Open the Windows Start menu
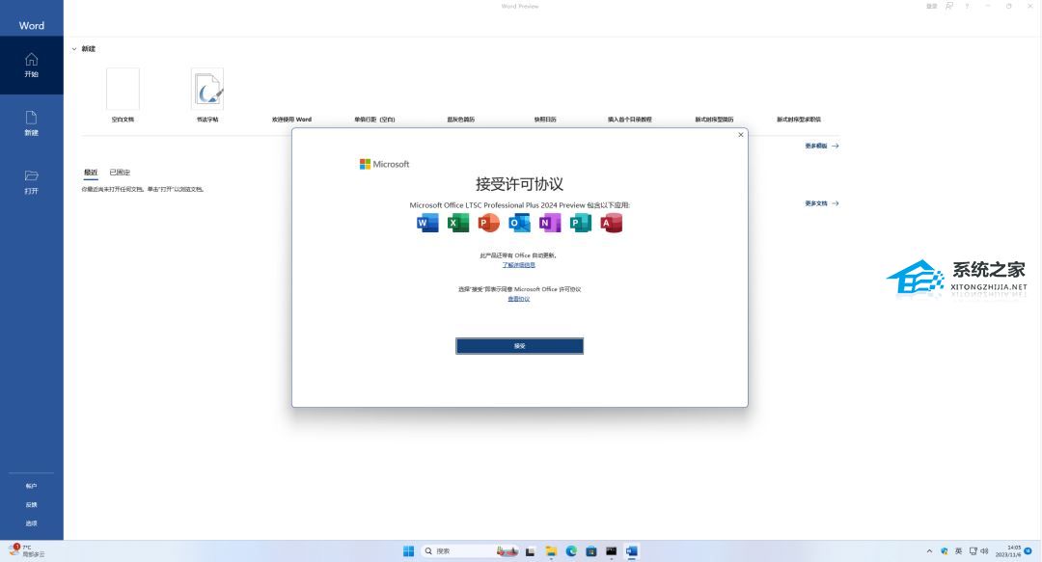This screenshot has width=1042, height=562. [x=409, y=550]
